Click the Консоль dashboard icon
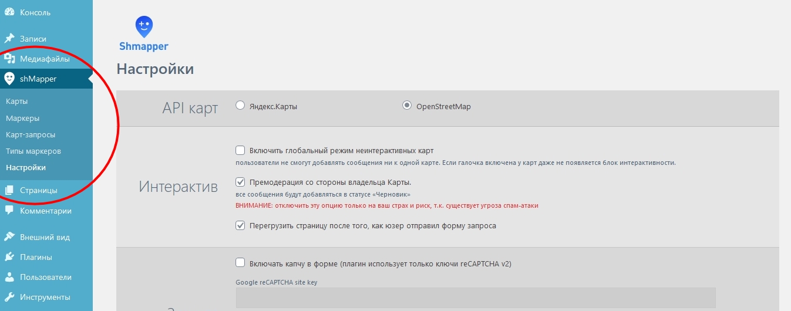This screenshot has height=311, width=791. (9, 12)
